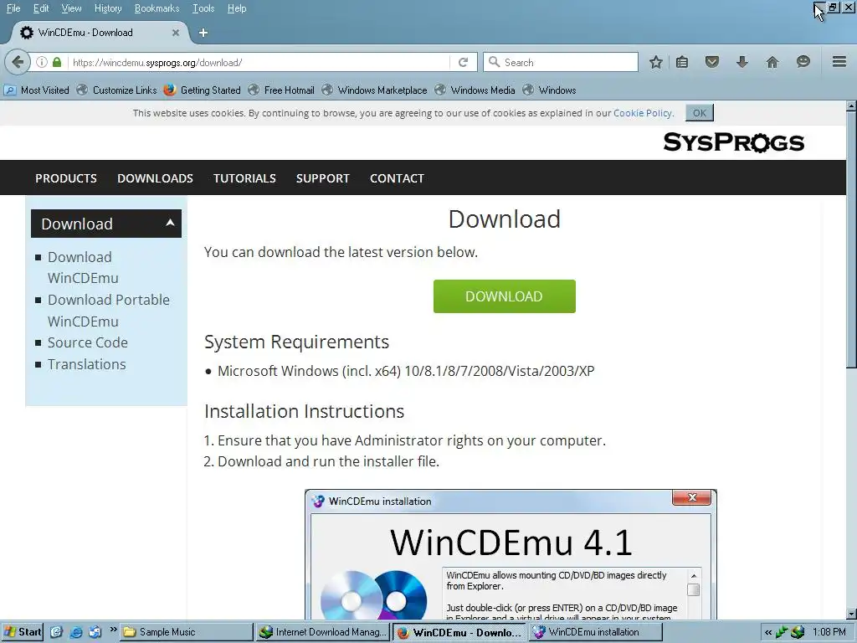Click the Most Visited bookmark
Viewport: 857px width, 643px height.
pyautogui.click(x=36, y=90)
